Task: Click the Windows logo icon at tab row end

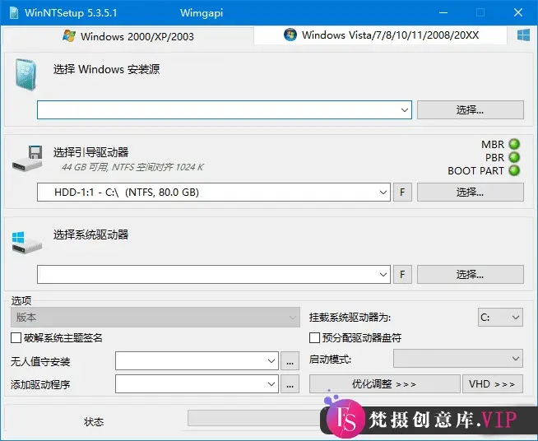Action: (x=523, y=35)
